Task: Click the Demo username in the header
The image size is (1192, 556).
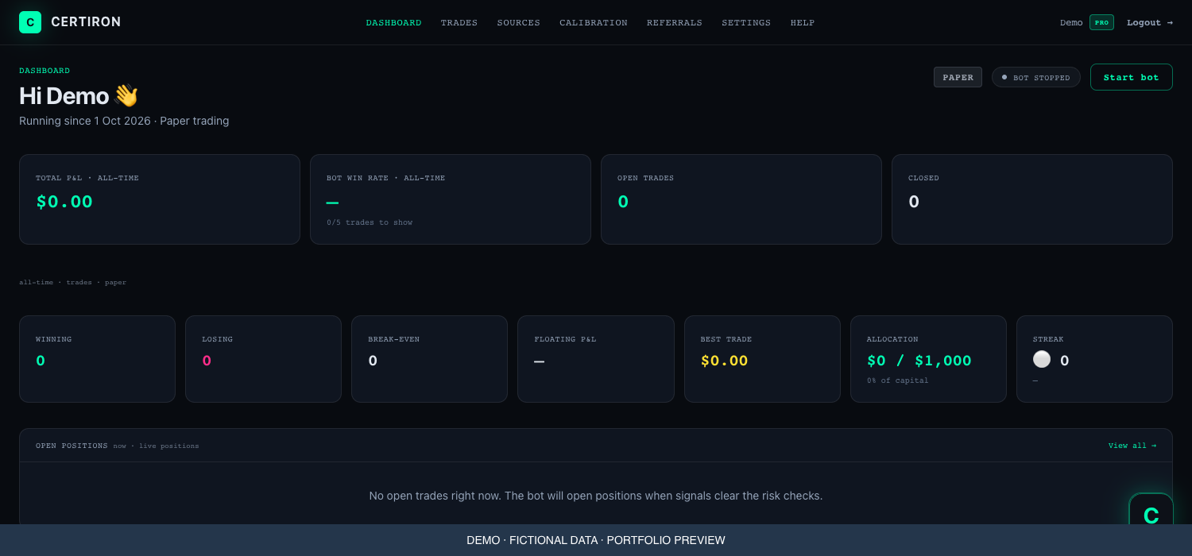Action: (1071, 22)
